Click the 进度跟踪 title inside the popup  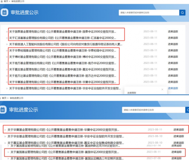132,93
